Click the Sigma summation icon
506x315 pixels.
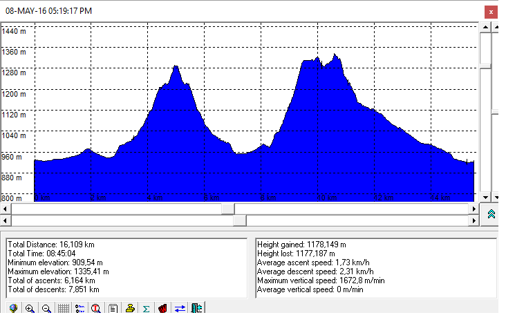coord(146,308)
